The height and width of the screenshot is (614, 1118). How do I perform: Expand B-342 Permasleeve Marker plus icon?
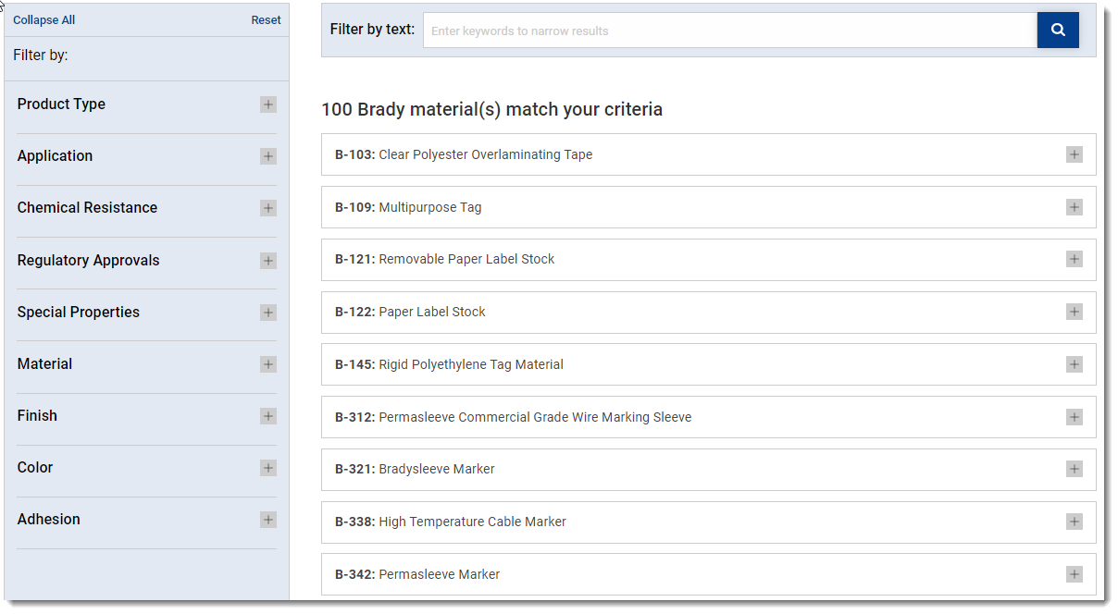(1075, 574)
